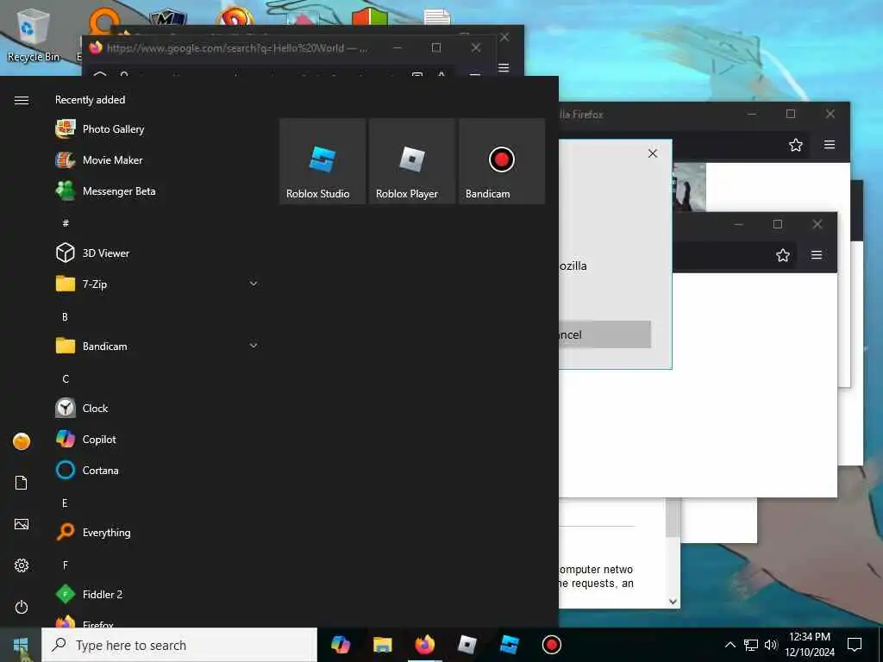The height and width of the screenshot is (662, 883).
Task: Click the C letter header in app list
Action: pyautogui.click(x=66, y=379)
